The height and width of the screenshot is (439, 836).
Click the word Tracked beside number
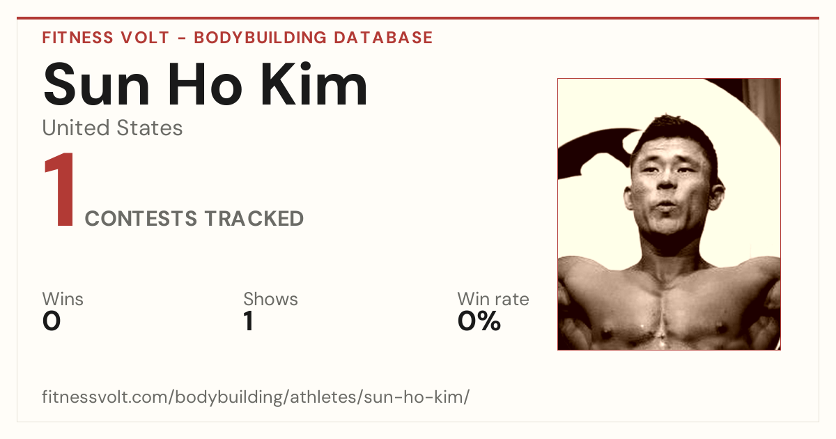coord(254,219)
